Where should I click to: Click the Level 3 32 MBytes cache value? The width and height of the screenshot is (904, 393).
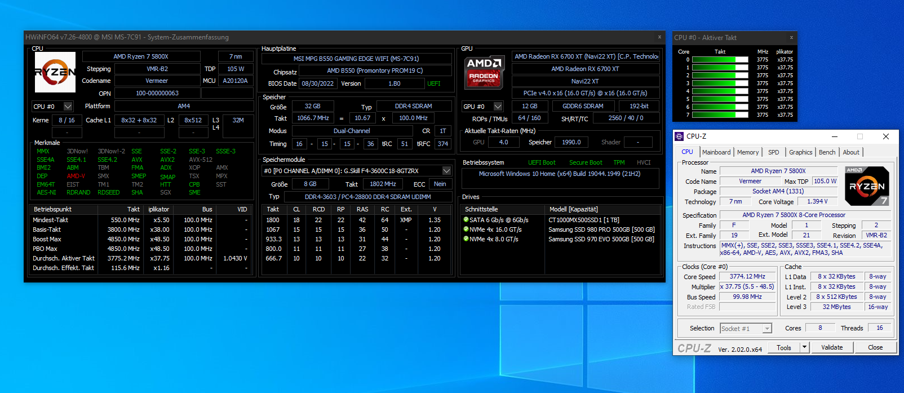tap(836, 307)
